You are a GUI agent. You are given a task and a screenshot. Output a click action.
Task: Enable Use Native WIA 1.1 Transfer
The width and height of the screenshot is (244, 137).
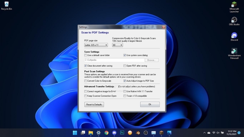click(125, 91)
